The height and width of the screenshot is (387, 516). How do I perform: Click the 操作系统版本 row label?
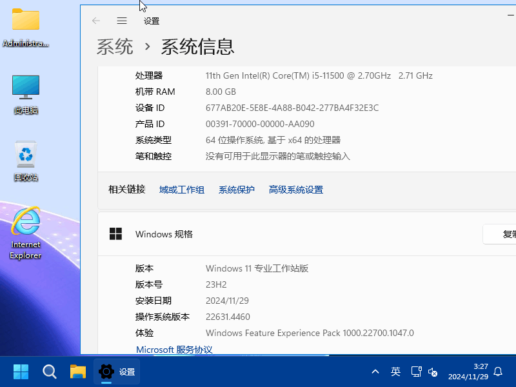click(x=163, y=317)
